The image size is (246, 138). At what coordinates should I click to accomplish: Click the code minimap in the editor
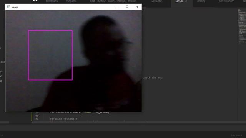(242, 26)
